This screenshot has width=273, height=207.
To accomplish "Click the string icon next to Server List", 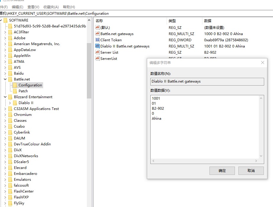I will (97, 52).
